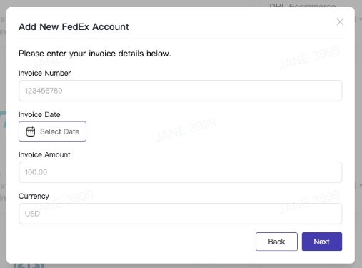Go back with the Back button
Image resolution: width=362 pixels, height=268 pixels.
coord(276,242)
